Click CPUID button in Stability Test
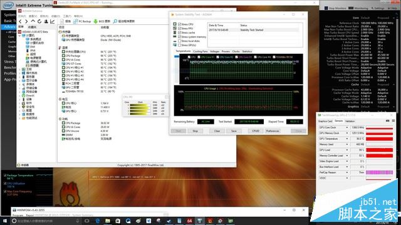The height and width of the screenshot is (225, 401). [256, 131]
